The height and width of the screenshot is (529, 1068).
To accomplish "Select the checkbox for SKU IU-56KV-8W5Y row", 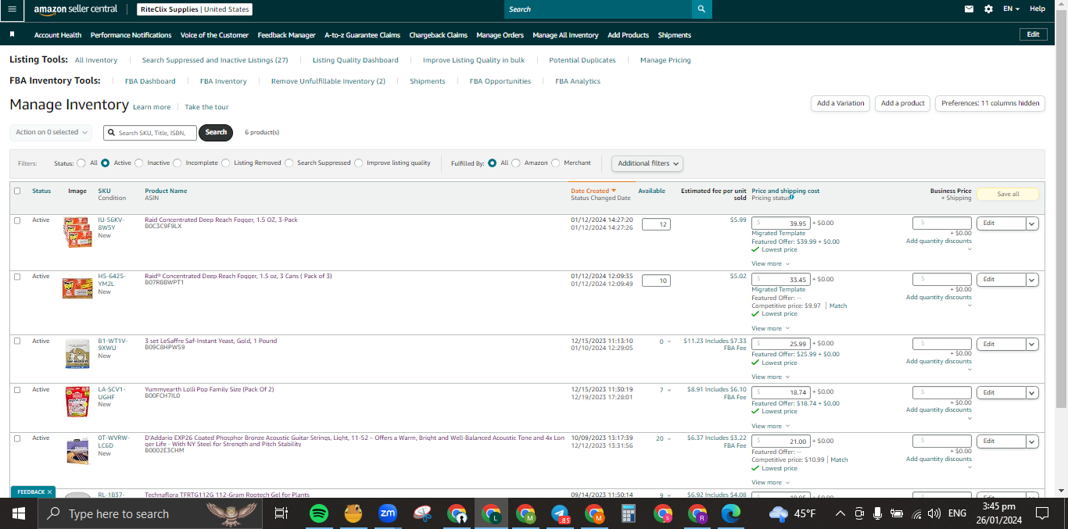I will [17, 220].
